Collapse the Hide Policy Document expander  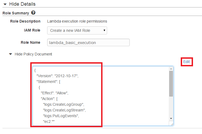[x=31, y=54]
